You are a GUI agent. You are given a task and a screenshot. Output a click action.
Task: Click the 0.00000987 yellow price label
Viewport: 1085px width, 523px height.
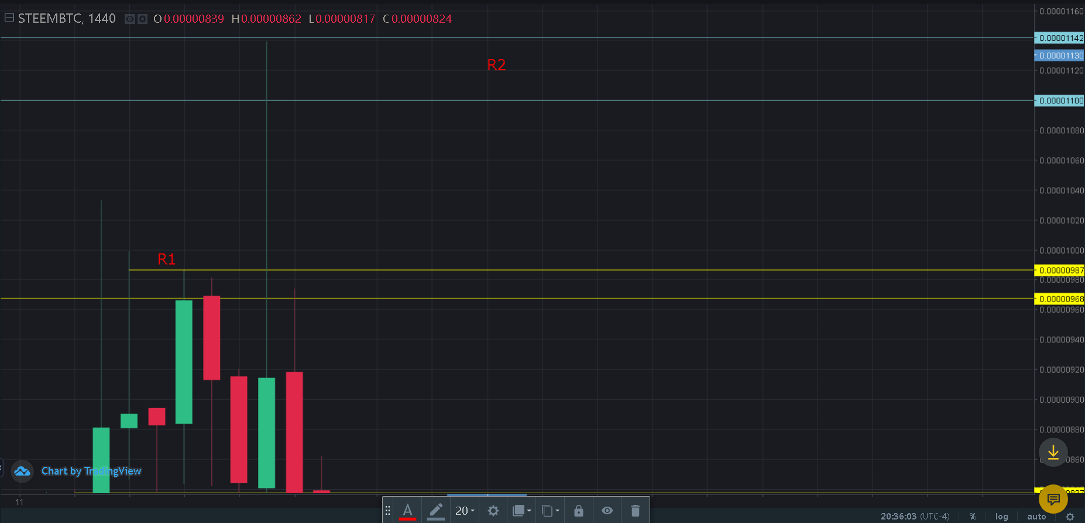pyautogui.click(x=1060, y=270)
